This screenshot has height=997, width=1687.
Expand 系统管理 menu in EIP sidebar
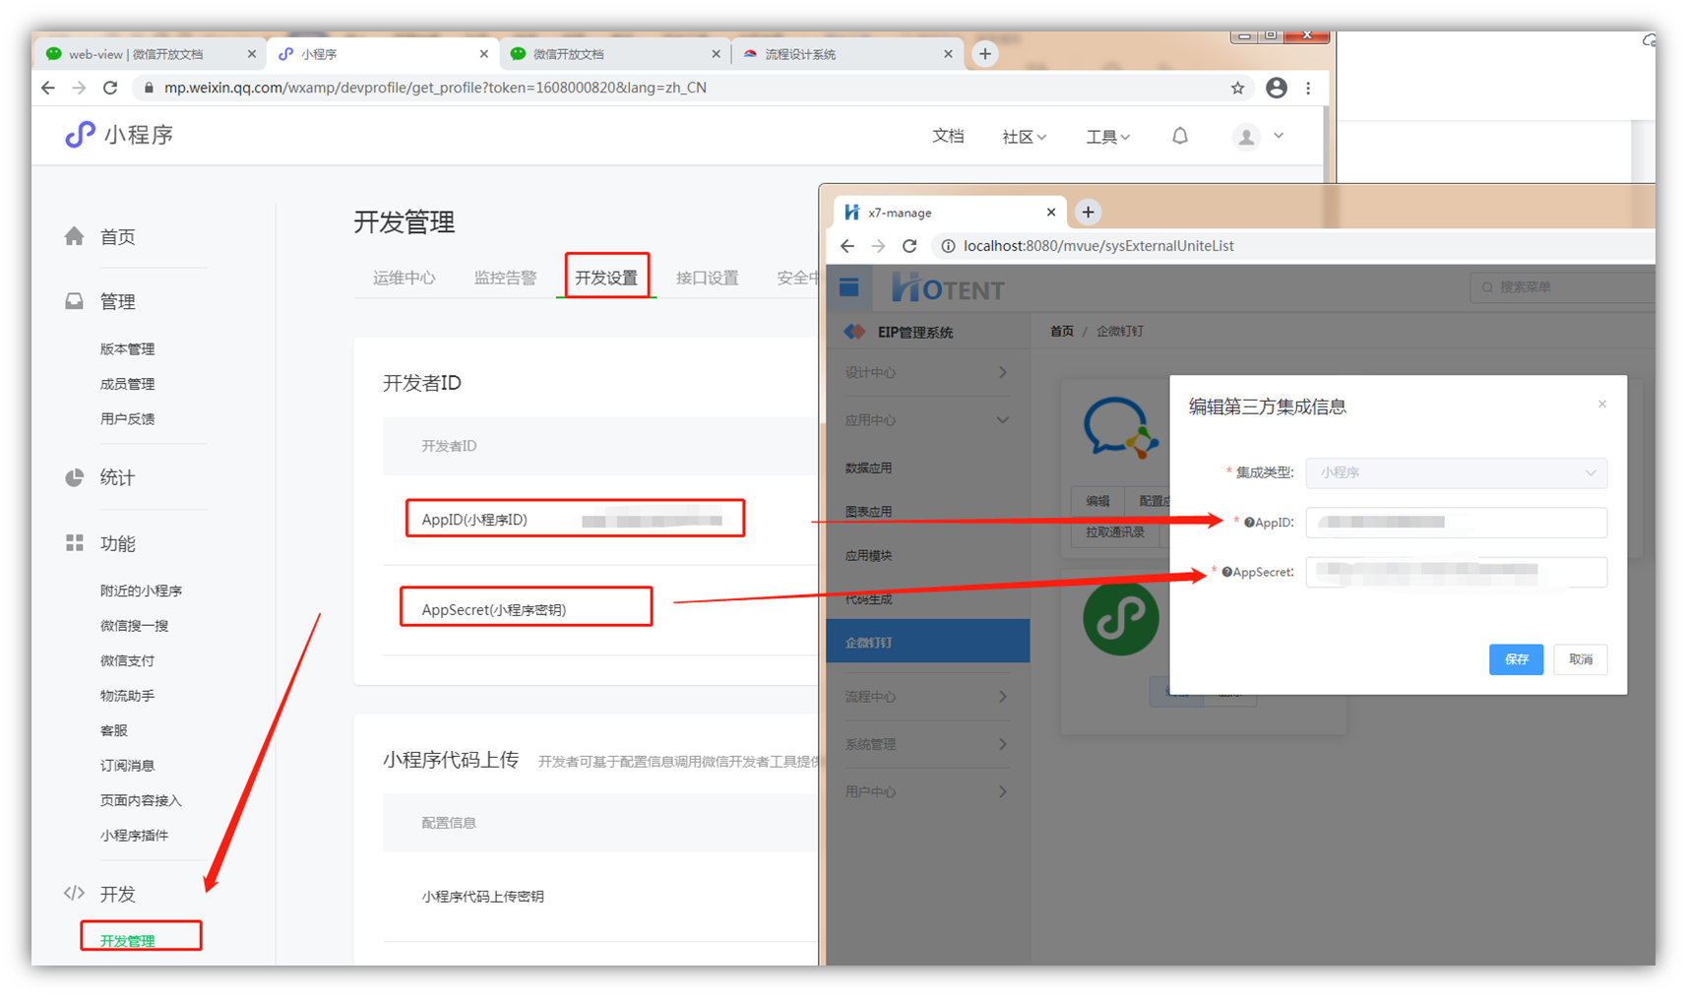tap(926, 744)
